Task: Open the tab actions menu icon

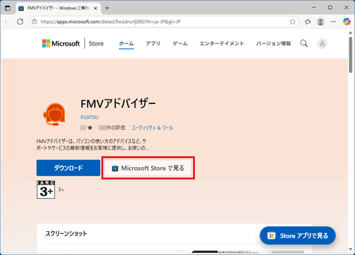Action: pos(8,8)
